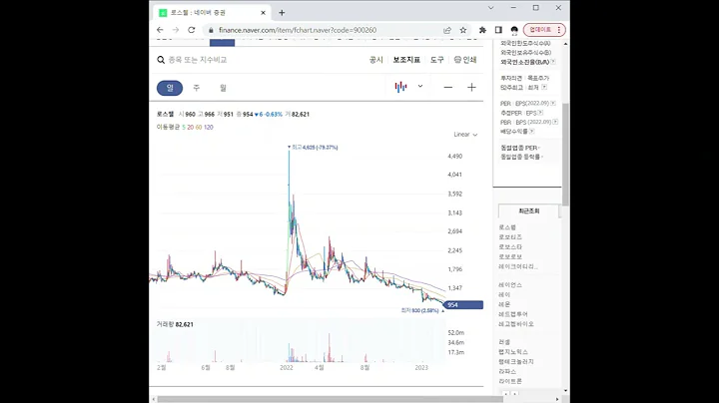This screenshot has width=719, height=403.
Task: Print the chart with 인쇄
Action: (465, 60)
